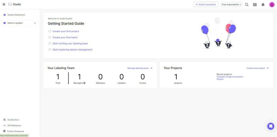
Task: Open Create your first batch link
Action: click(65, 37)
